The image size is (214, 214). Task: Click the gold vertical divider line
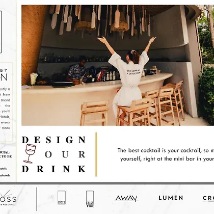[96, 154]
